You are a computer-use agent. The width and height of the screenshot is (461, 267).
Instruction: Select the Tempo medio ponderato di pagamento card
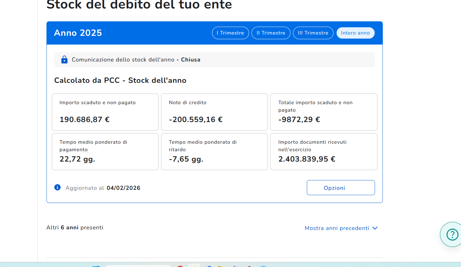[105, 152]
